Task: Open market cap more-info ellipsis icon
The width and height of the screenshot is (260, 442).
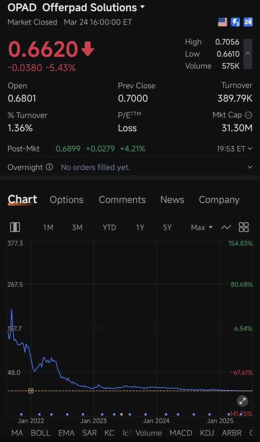Action: click(x=248, y=115)
